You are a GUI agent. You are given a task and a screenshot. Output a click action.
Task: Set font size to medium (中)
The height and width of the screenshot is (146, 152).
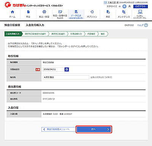click(x=124, y=6)
